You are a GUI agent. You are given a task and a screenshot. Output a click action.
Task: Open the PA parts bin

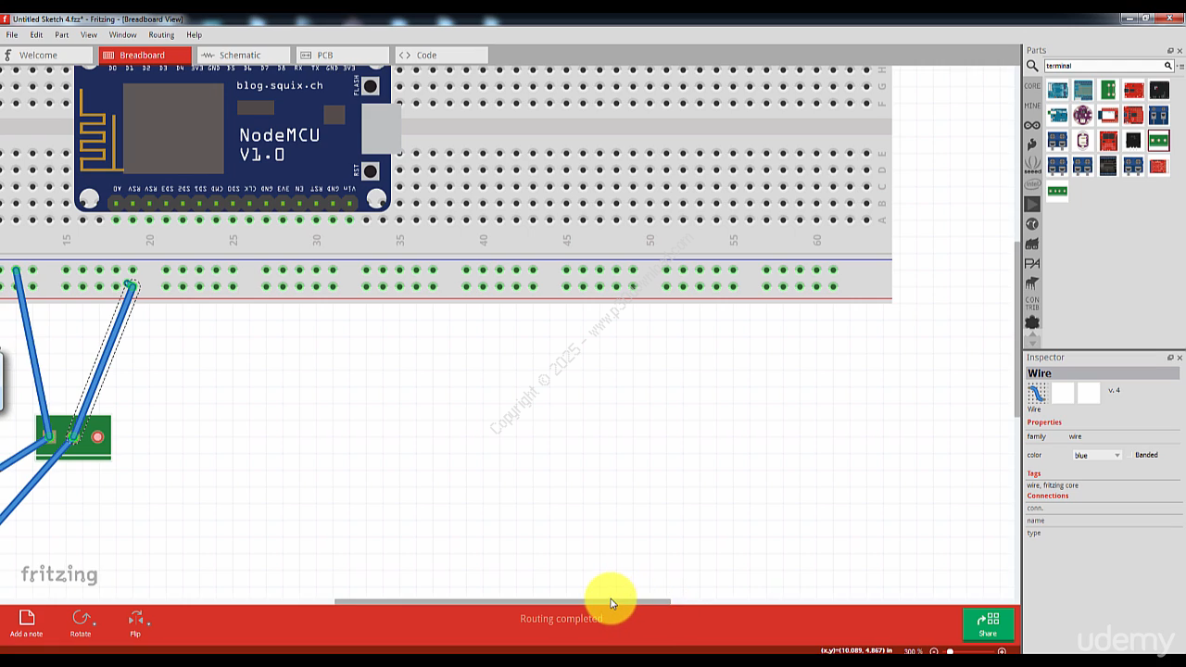[x=1031, y=264]
